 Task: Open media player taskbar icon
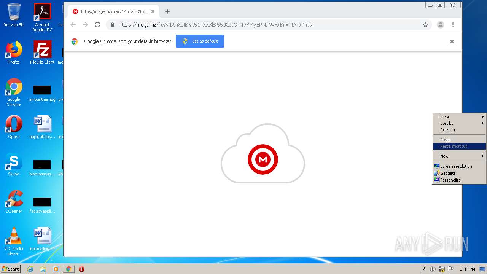tap(56, 269)
